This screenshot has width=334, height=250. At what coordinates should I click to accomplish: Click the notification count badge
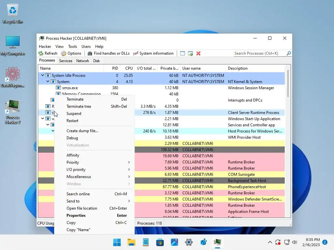[x=325, y=242]
